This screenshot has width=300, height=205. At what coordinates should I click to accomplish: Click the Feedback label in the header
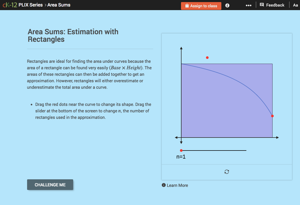pyautogui.click(x=275, y=5)
